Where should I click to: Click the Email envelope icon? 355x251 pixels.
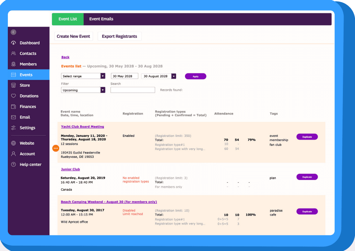pos(14,117)
